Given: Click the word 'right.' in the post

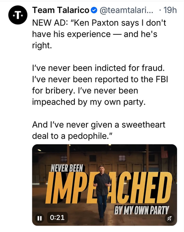Looking at the screenshot, I should pos(42,46).
